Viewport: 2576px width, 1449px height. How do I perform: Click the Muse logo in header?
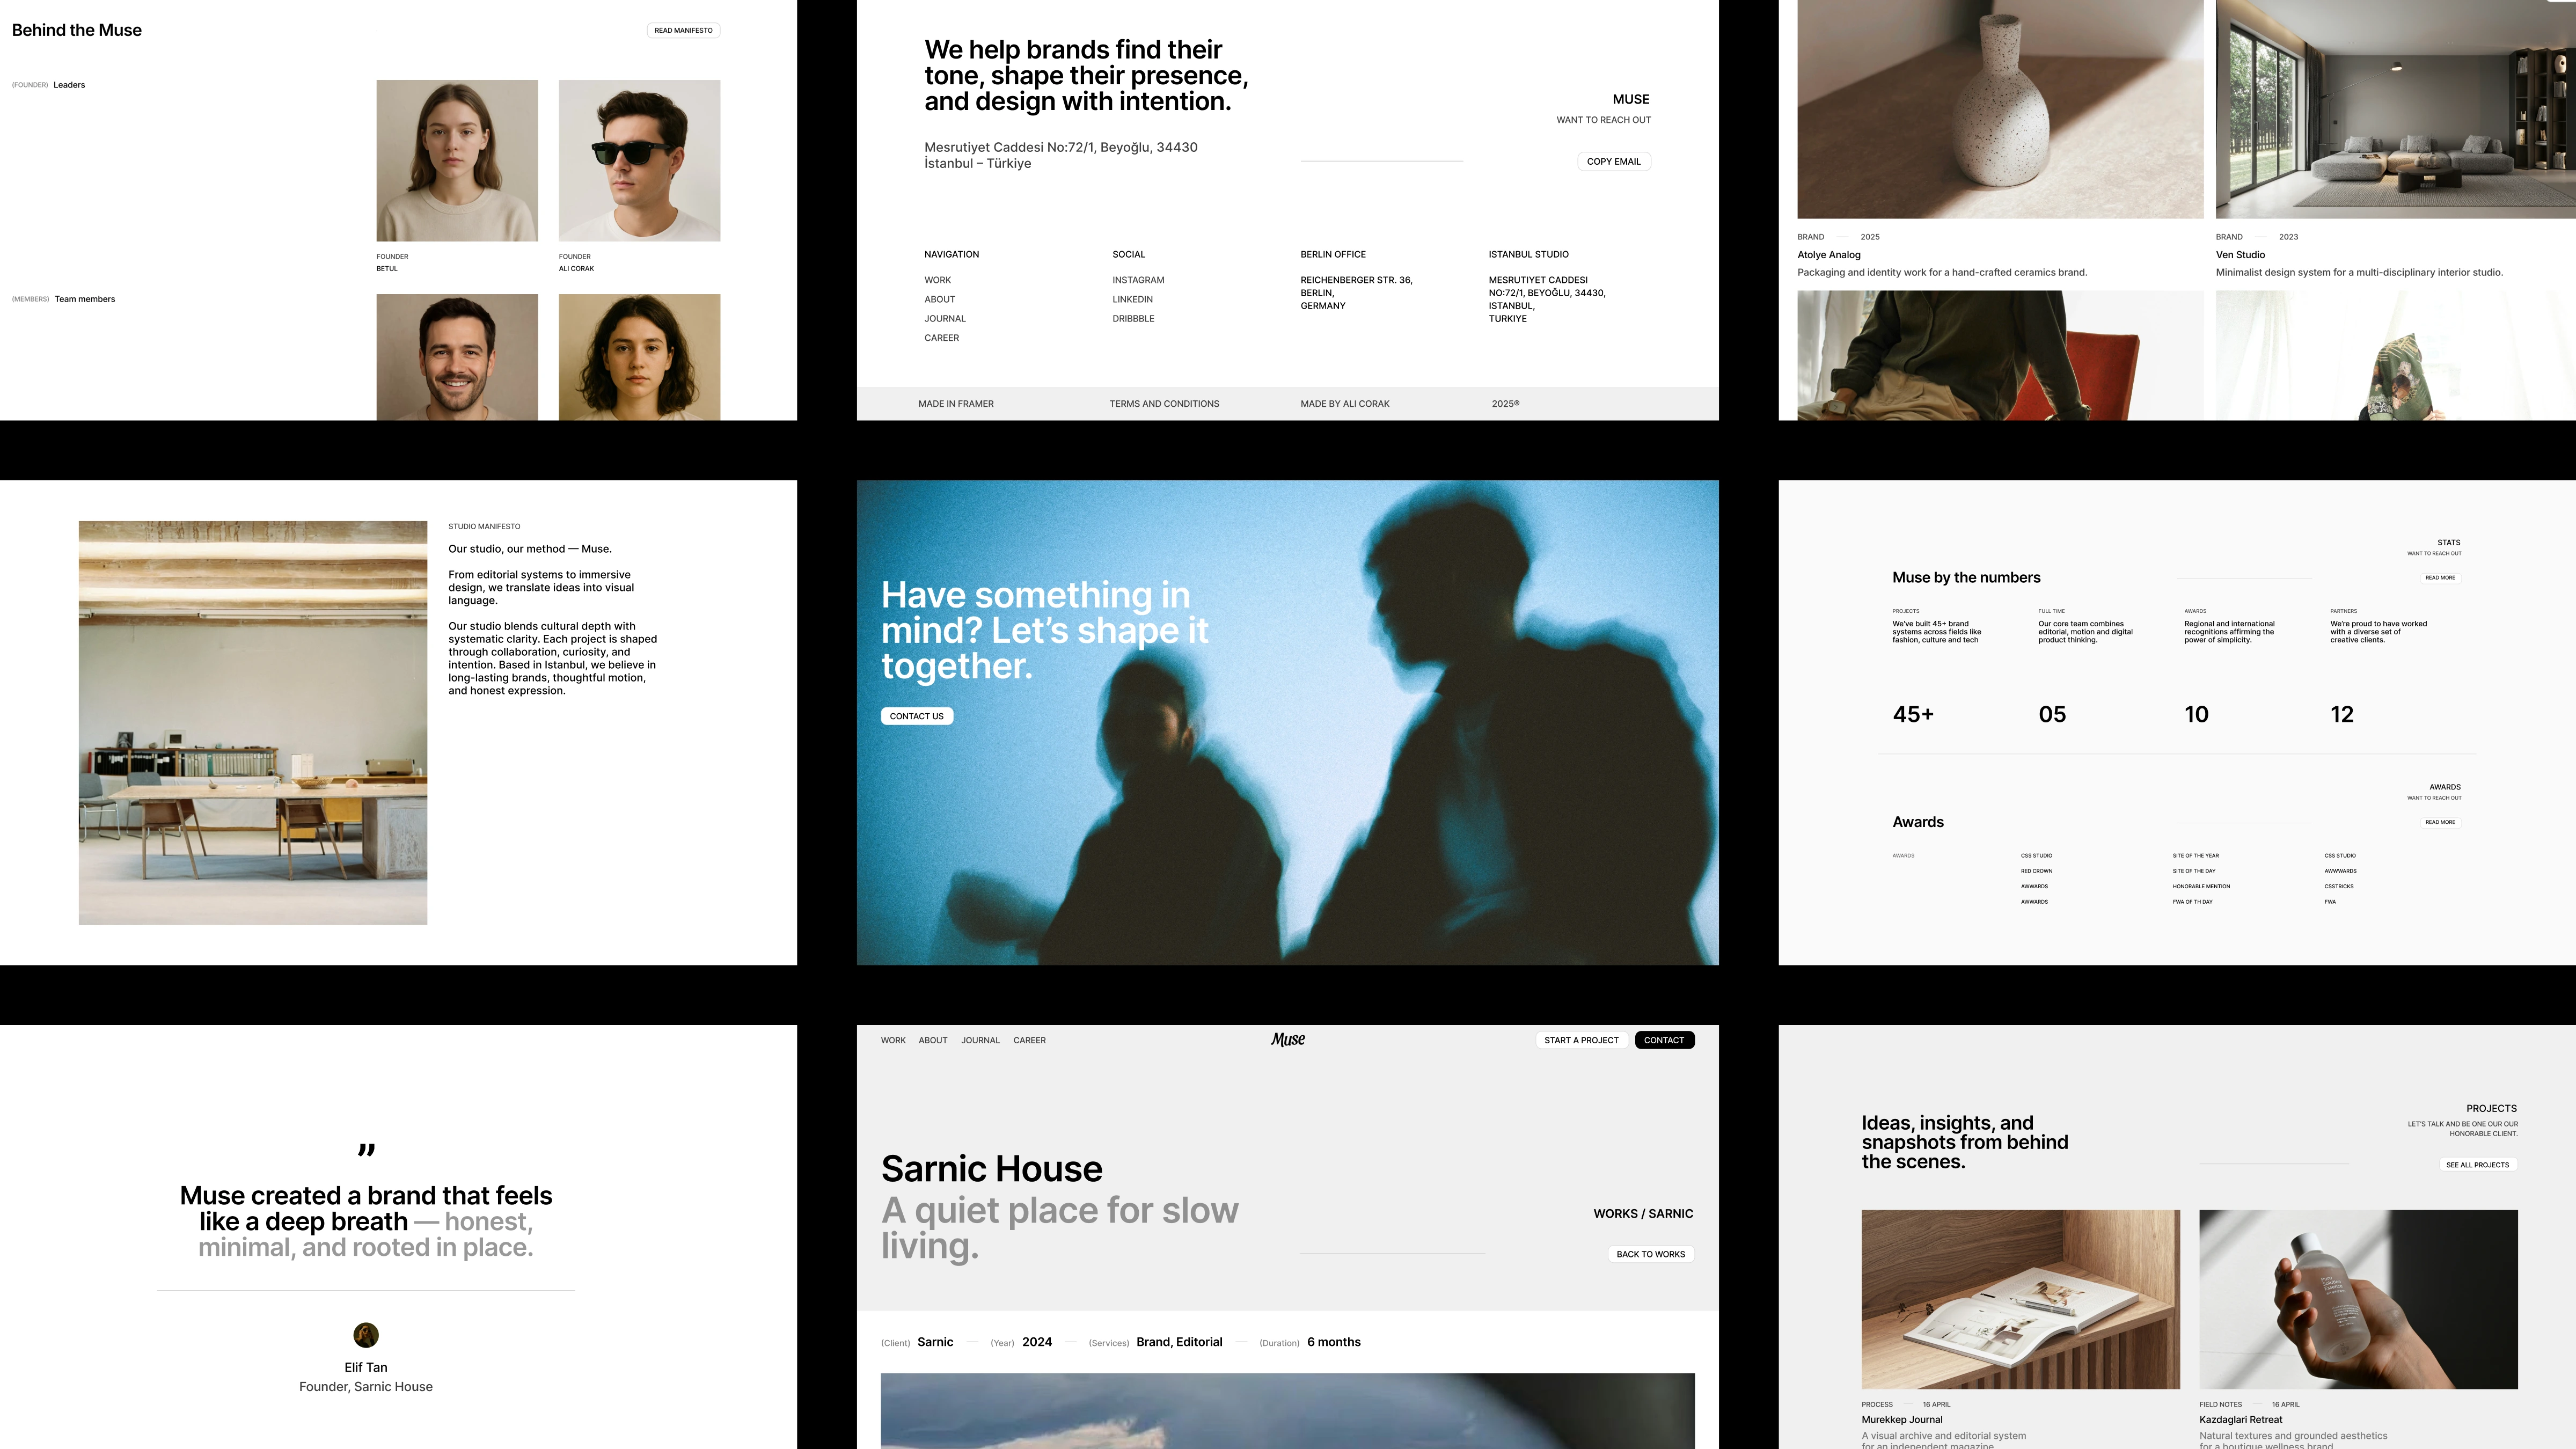(x=1287, y=1040)
